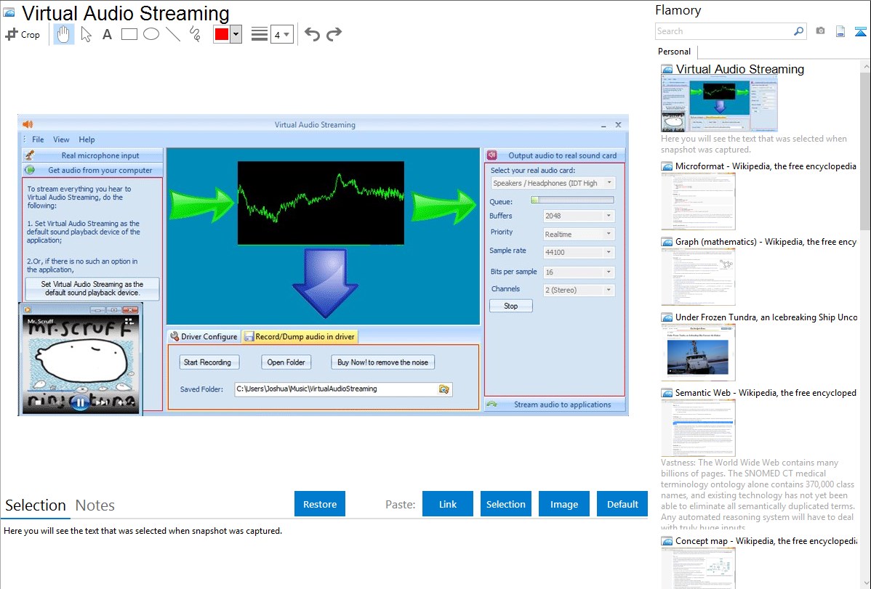Open the Microformat Wikipedia snapshot thumbnail
Image resolution: width=871 pixels, height=589 pixels.
tap(698, 201)
